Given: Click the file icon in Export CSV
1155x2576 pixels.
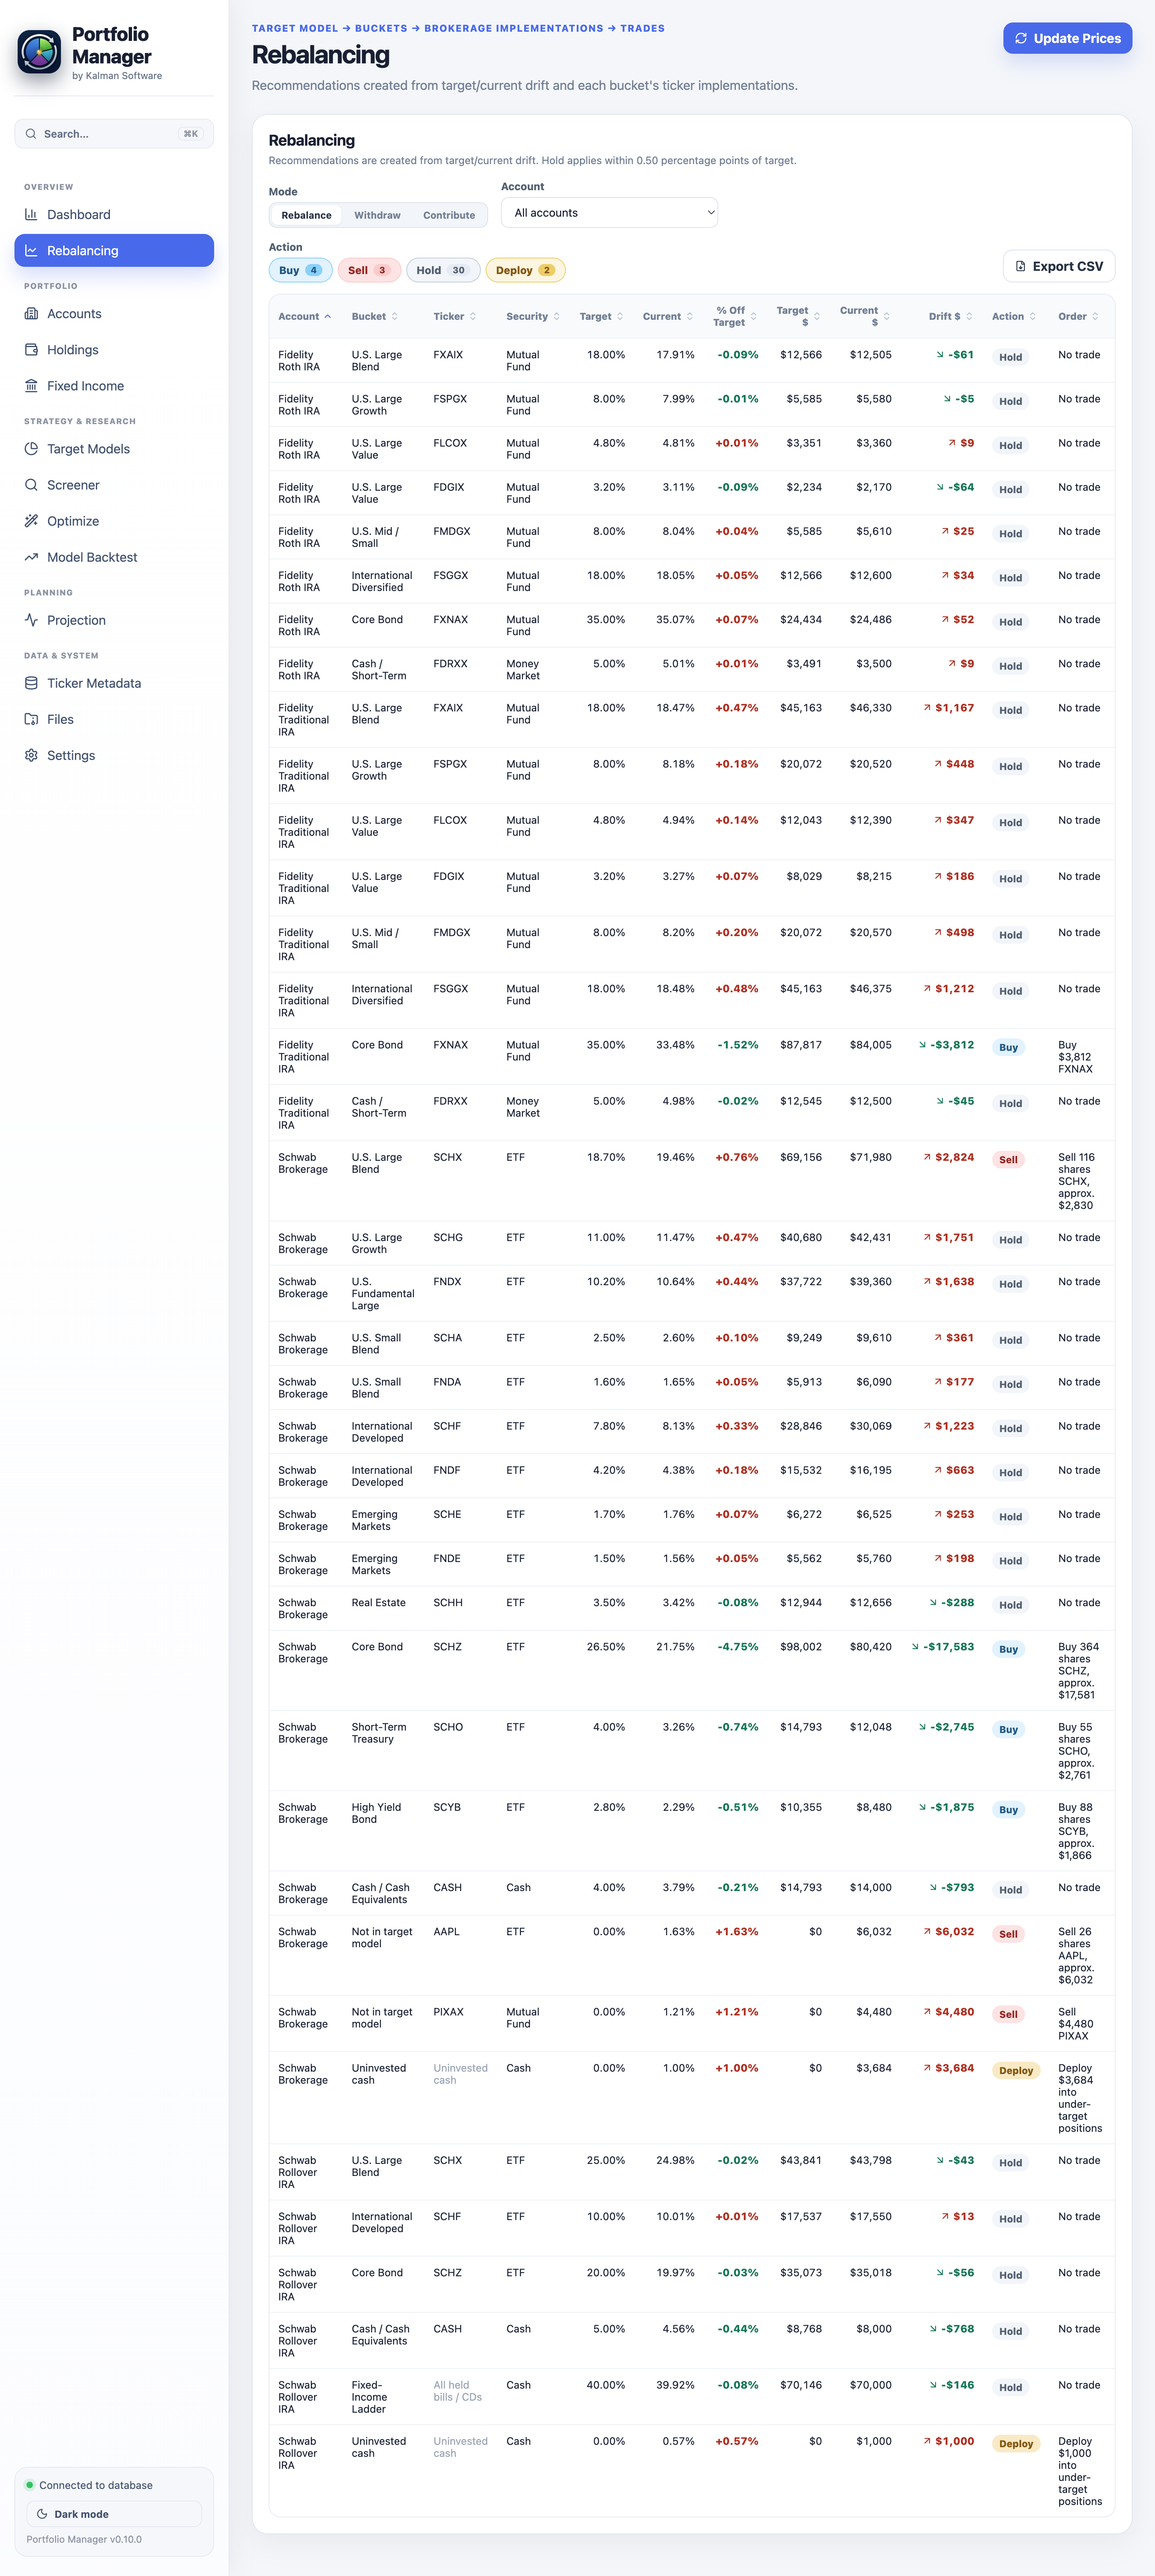Looking at the screenshot, I should (1020, 266).
